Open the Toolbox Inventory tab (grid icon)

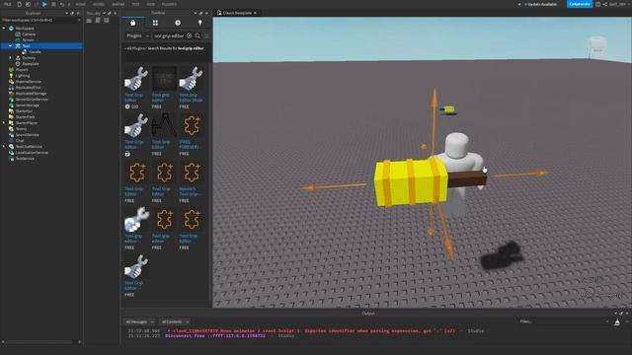pyautogui.click(x=155, y=23)
